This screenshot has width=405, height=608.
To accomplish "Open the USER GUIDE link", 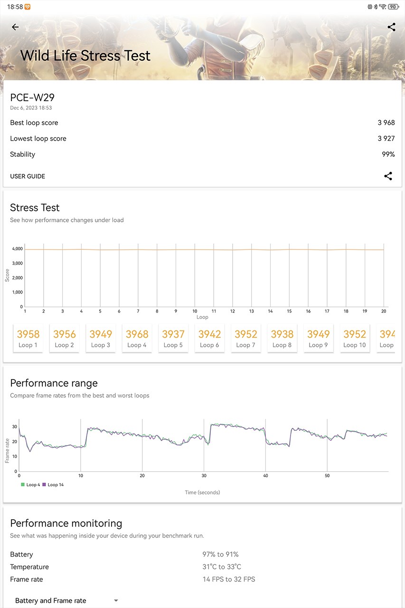I will pyautogui.click(x=28, y=176).
